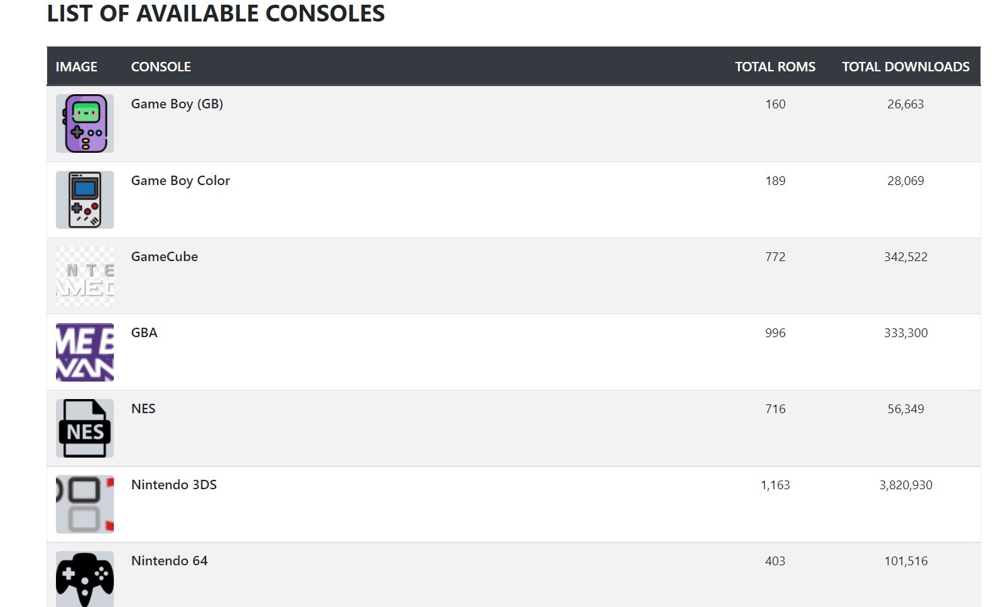Image resolution: width=1000 pixels, height=607 pixels.
Task: Click the IMAGE column header
Action: (x=76, y=67)
